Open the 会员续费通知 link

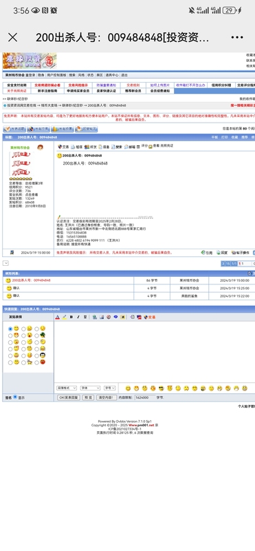tap(160, 91)
